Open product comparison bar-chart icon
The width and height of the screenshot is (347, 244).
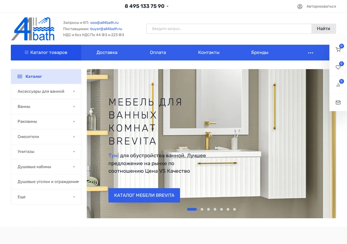(x=338, y=85)
